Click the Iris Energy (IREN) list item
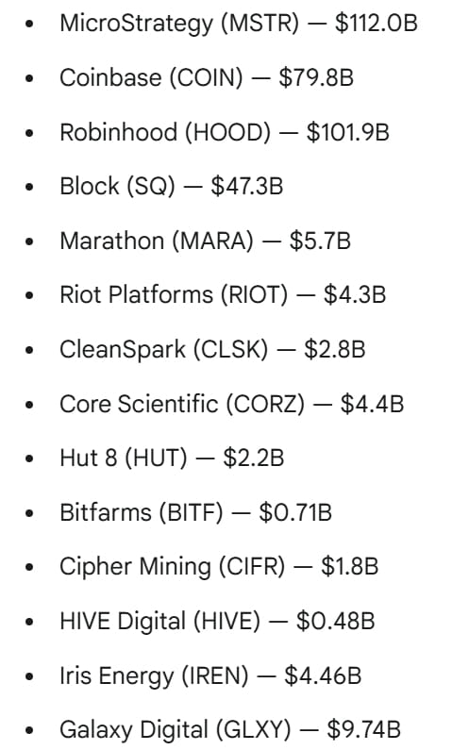469x750 pixels. click(x=210, y=675)
